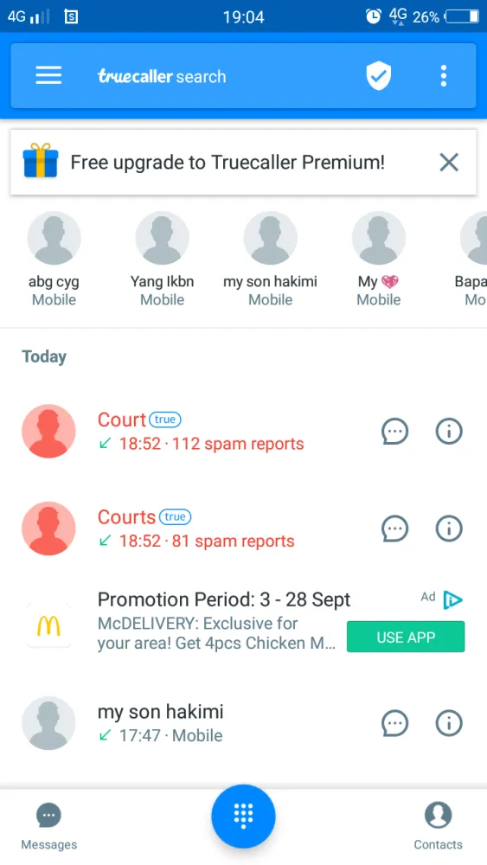Open the Free upgrade to Truecaller Premium offer
This screenshot has width=487, height=865.
(x=227, y=163)
